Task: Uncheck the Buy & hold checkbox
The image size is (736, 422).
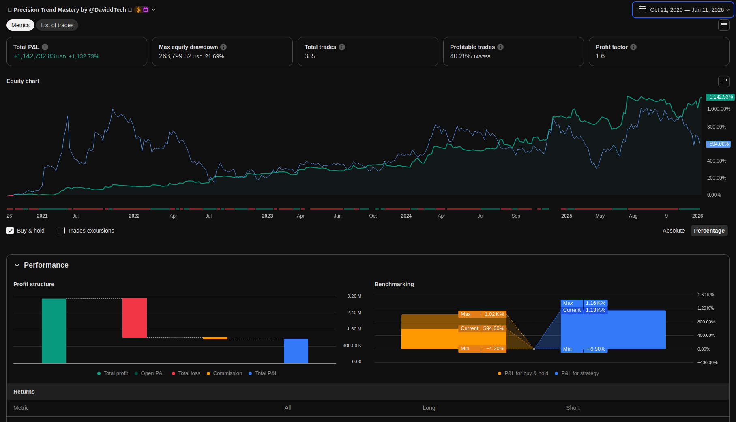Action: click(10, 231)
